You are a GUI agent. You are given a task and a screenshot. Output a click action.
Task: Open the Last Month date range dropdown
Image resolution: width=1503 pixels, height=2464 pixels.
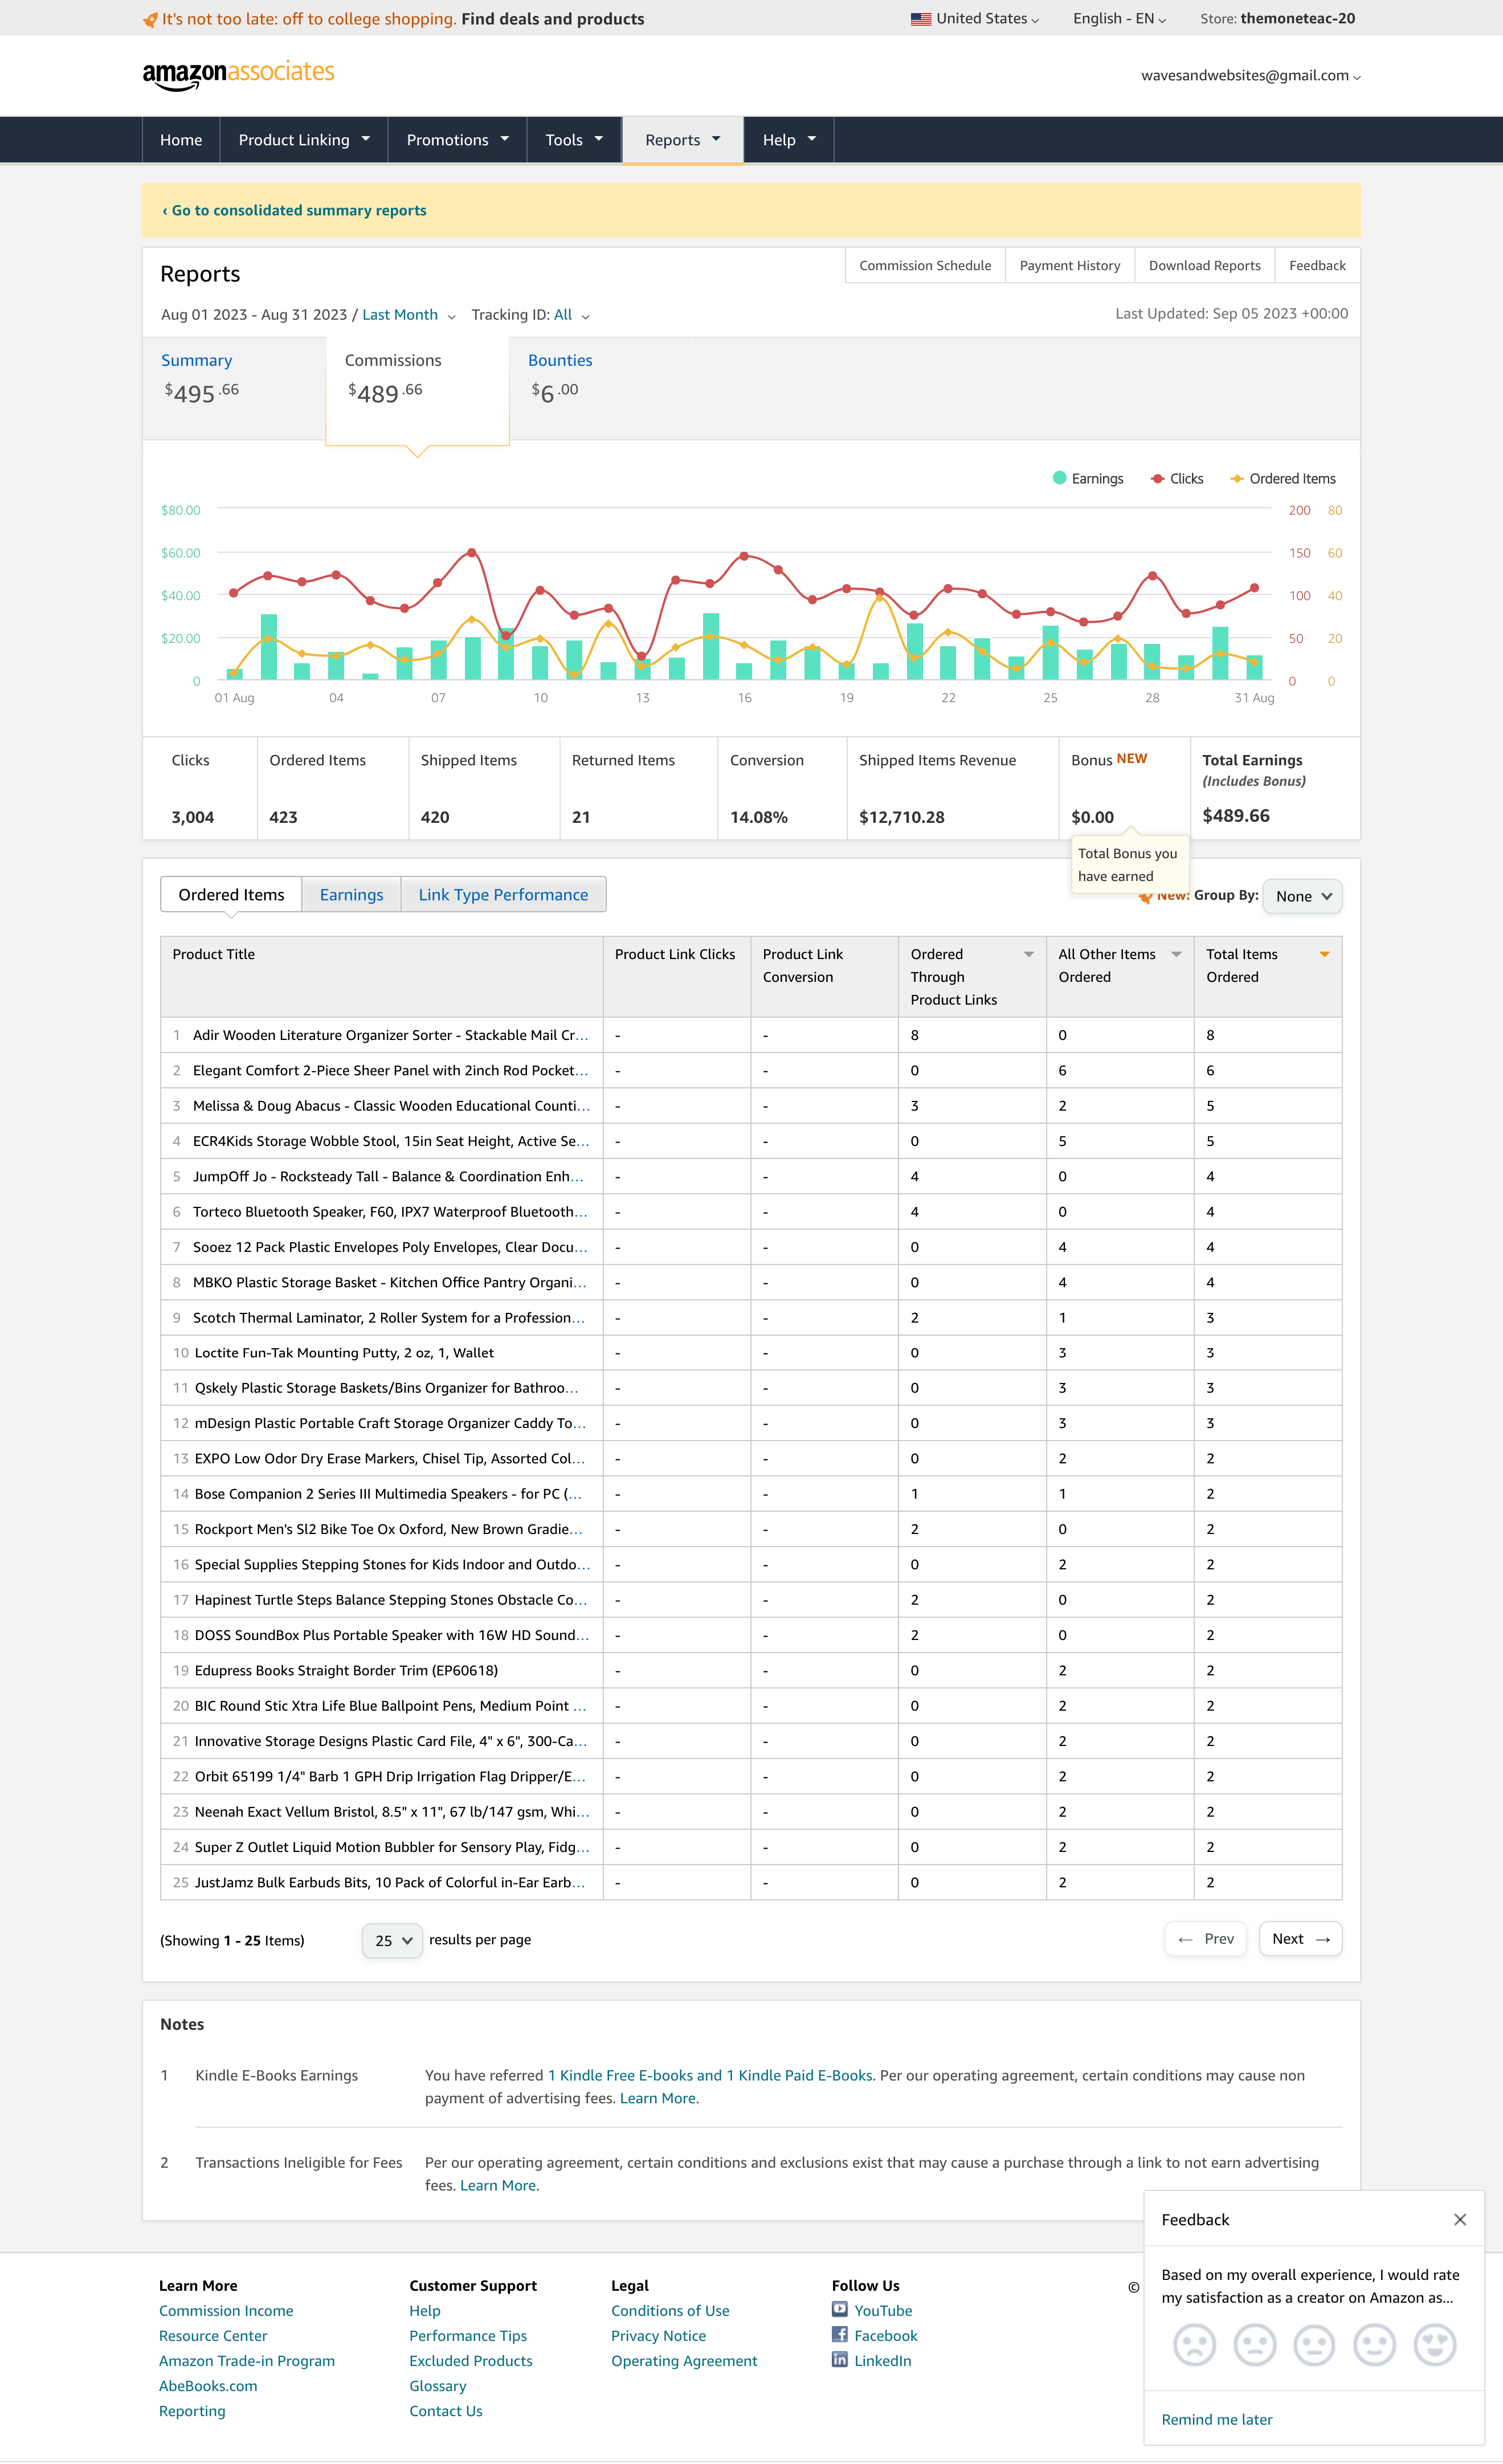[x=409, y=315]
